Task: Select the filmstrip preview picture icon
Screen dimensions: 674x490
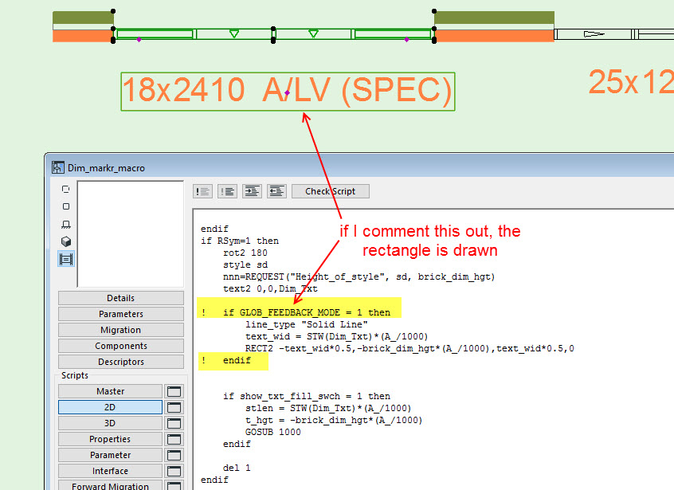Action: click(66, 259)
